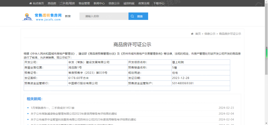The height and width of the screenshot is (125, 268).
Task: Click the 常熟透明售房网 logo
Action: point(42,17)
